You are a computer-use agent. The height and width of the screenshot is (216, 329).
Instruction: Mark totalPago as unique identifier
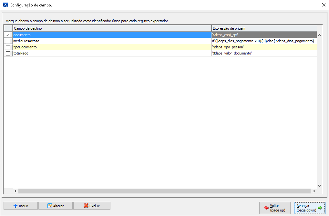8,54
